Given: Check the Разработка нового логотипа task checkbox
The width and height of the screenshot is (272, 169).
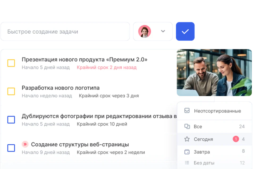Looking at the screenshot, I should (11, 91).
